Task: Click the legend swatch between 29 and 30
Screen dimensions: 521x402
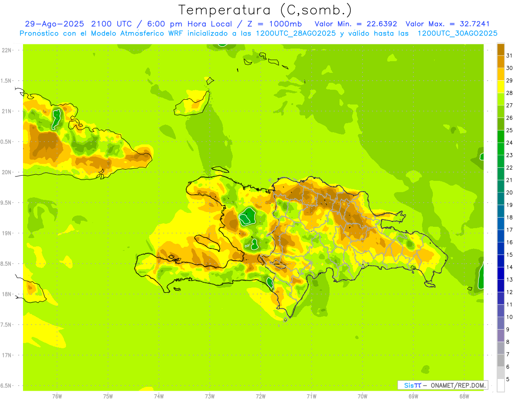Action: (501, 74)
